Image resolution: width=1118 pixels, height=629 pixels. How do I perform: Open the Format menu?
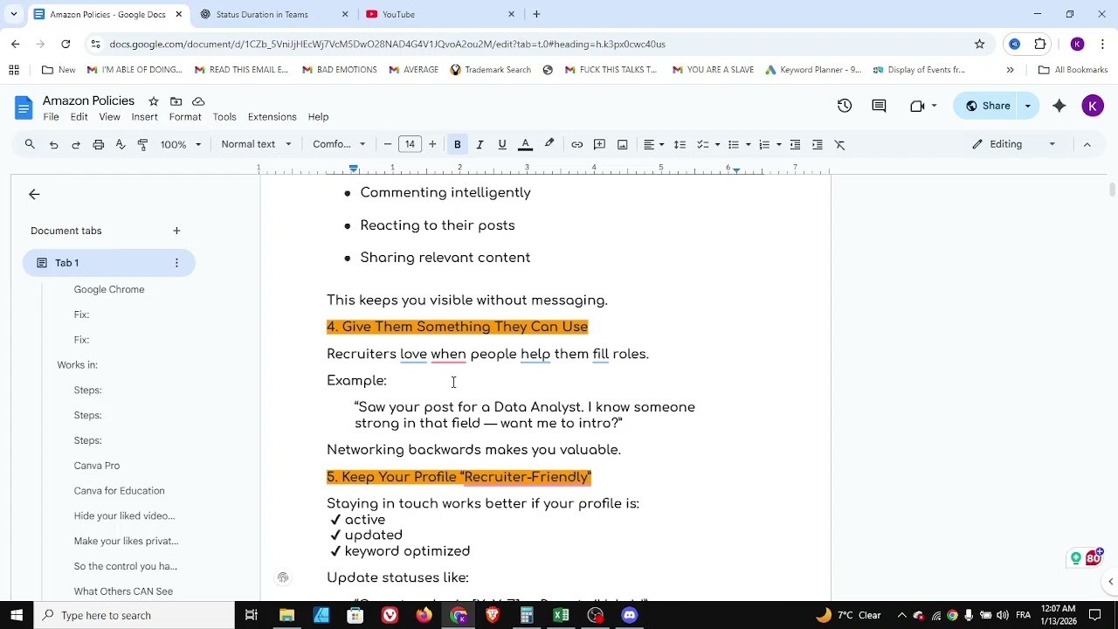(185, 117)
